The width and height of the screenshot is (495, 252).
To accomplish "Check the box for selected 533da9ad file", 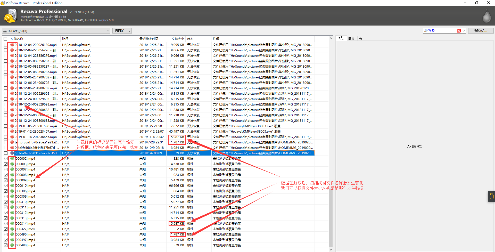I will click(6, 153).
